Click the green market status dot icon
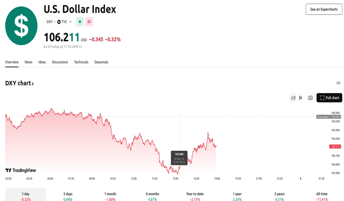The image size is (344, 201). (x=80, y=22)
